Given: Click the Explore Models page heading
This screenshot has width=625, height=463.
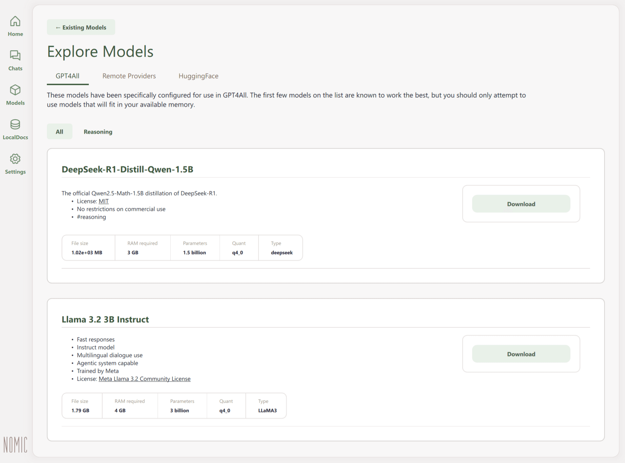Looking at the screenshot, I should click(x=100, y=51).
